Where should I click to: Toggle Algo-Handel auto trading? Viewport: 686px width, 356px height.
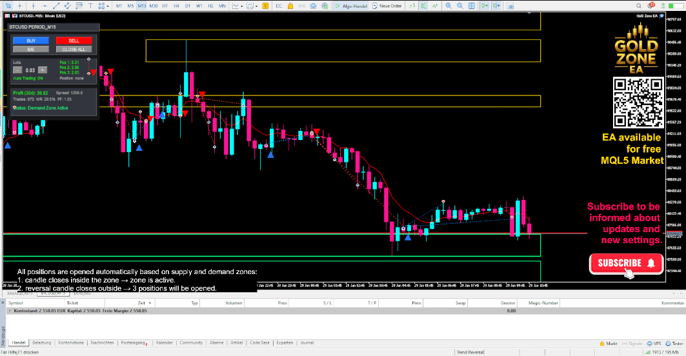coord(351,6)
